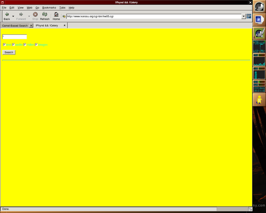
Task: Click the Go icon right of address bar
Action: pyautogui.click(x=249, y=16)
